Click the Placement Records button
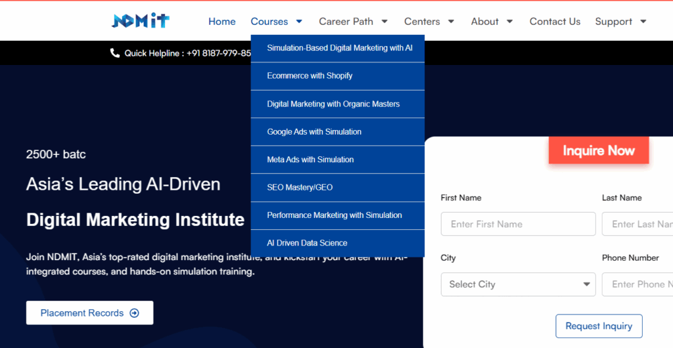 click(x=89, y=313)
